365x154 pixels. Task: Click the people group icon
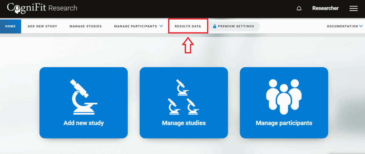pyautogui.click(x=284, y=97)
